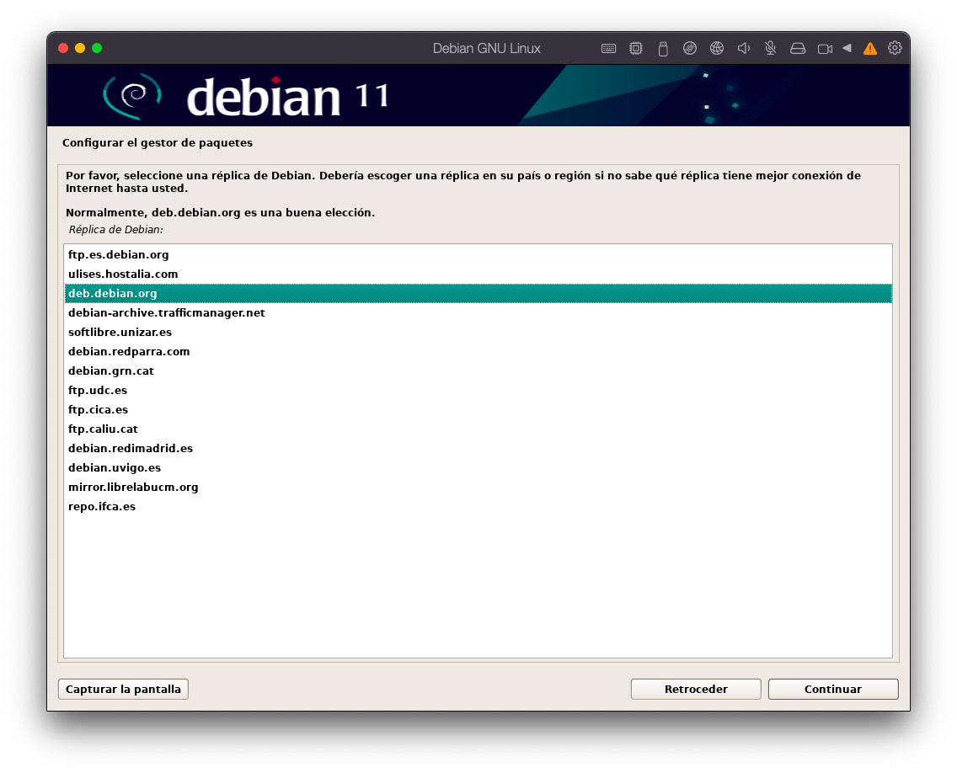Screen dimensions: 957x773
Task: Collapse toolbar with the left arrow
Action: (847, 48)
